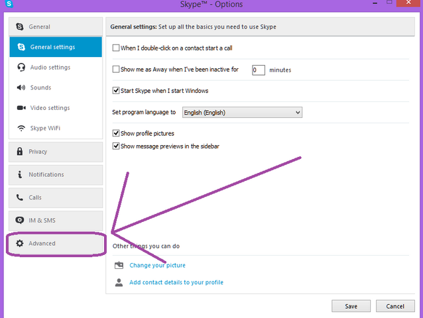Click the gear icon beside Advanced

coord(20,243)
